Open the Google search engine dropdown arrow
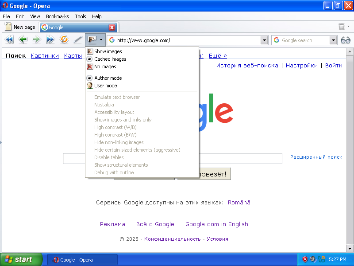This screenshot has height=266, width=354. (x=333, y=40)
